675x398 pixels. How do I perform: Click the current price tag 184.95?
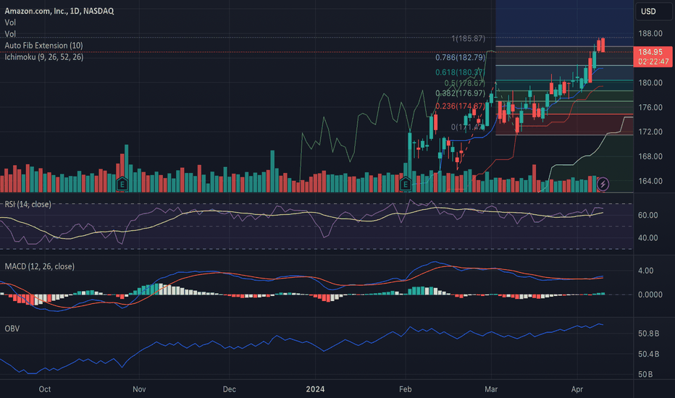(650, 52)
